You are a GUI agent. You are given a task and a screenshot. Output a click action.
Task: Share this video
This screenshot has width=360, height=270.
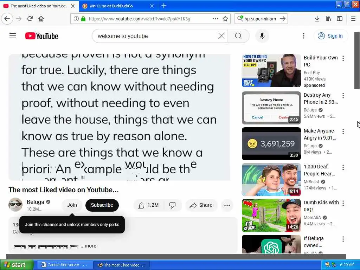pyautogui.click(x=201, y=205)
